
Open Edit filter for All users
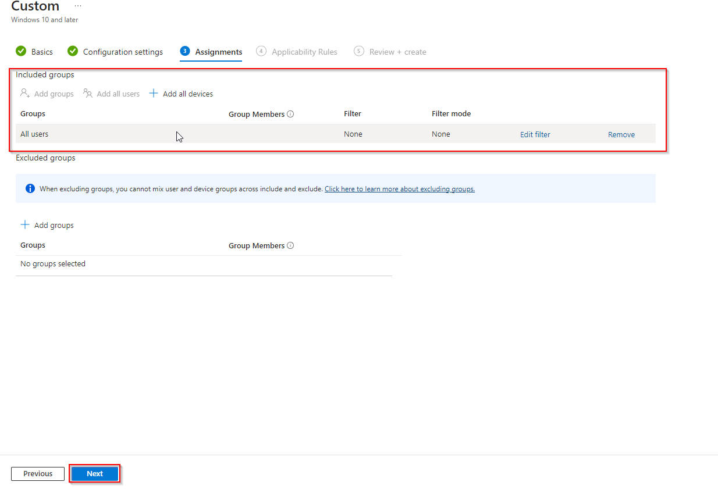pyautogui.click(x=535, y=134)
